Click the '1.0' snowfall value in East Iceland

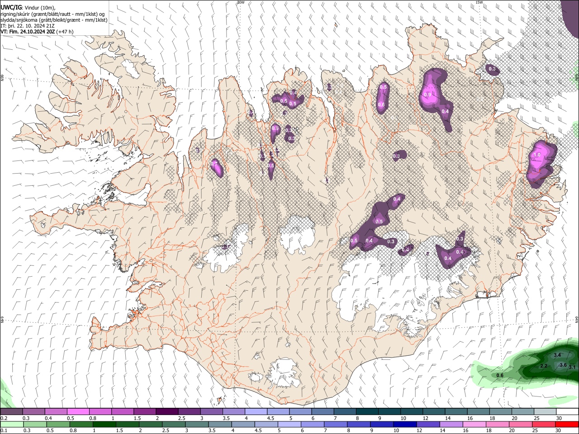click(537, 155)
